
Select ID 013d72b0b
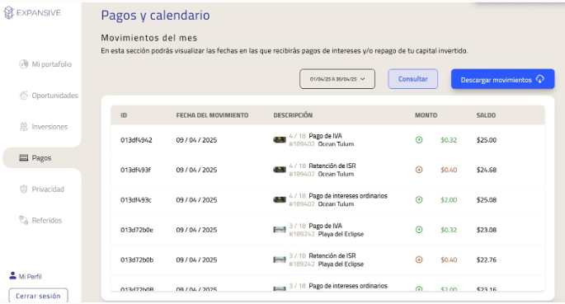[137, 260]
